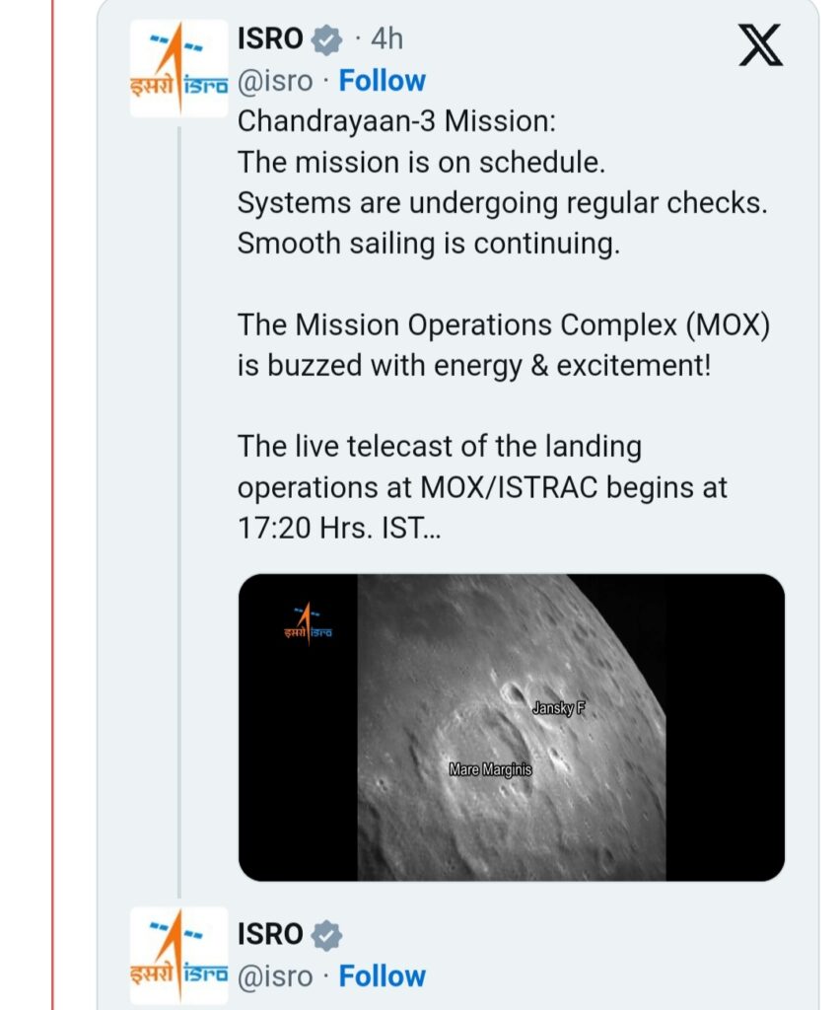Click the Mare Marginis label on the image
This screenshot has width=840, height=1010.
click(490, 769)
